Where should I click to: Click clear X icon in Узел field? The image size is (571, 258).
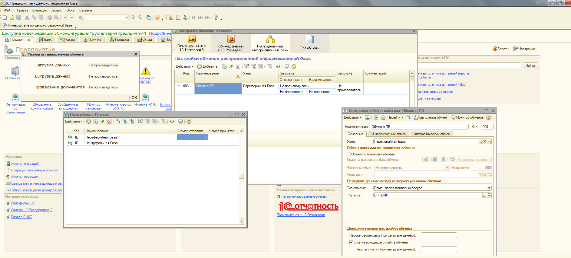click(484, 141)
